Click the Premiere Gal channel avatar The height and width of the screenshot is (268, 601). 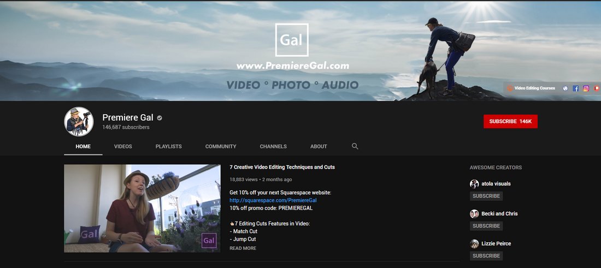(x=79, y=122)
